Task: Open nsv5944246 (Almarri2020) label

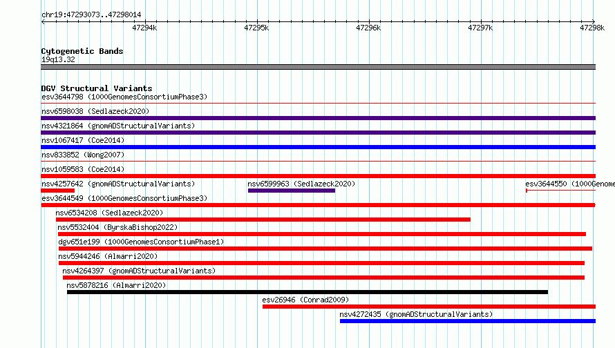Action: [108, 256]
